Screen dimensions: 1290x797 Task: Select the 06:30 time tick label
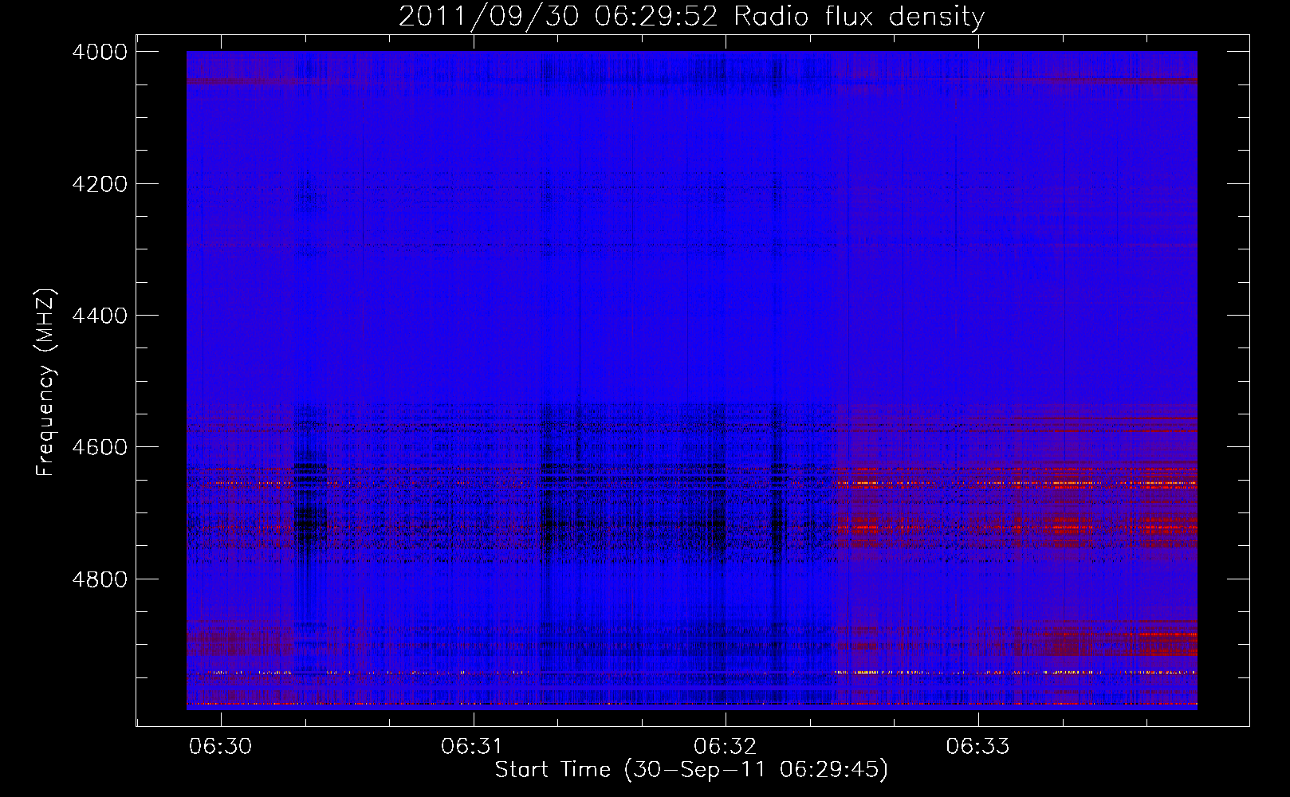click(x=221, y=747)
